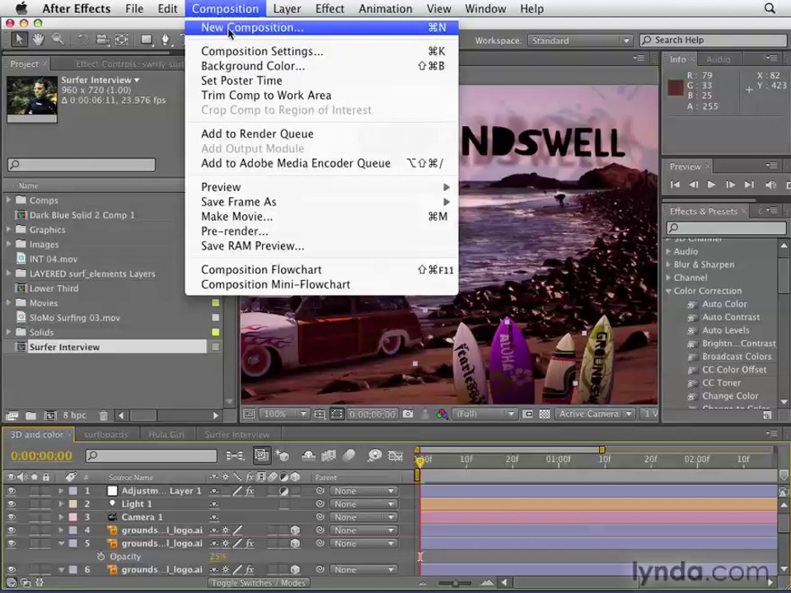This screenshot has width=791, height=593.
Task: Click 8 bpc color depth button
Action: tap(74, 415)
